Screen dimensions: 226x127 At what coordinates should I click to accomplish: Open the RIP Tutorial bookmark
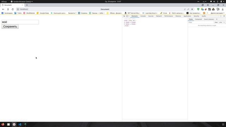click(x=132, y=13)
